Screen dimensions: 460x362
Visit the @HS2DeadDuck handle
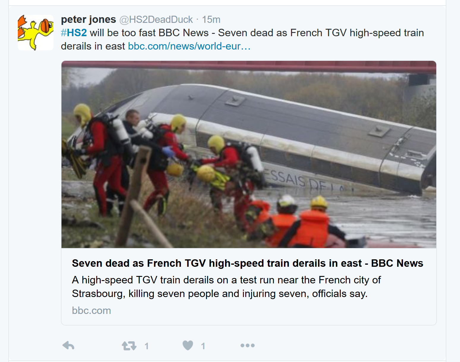[x=156, y=20]
